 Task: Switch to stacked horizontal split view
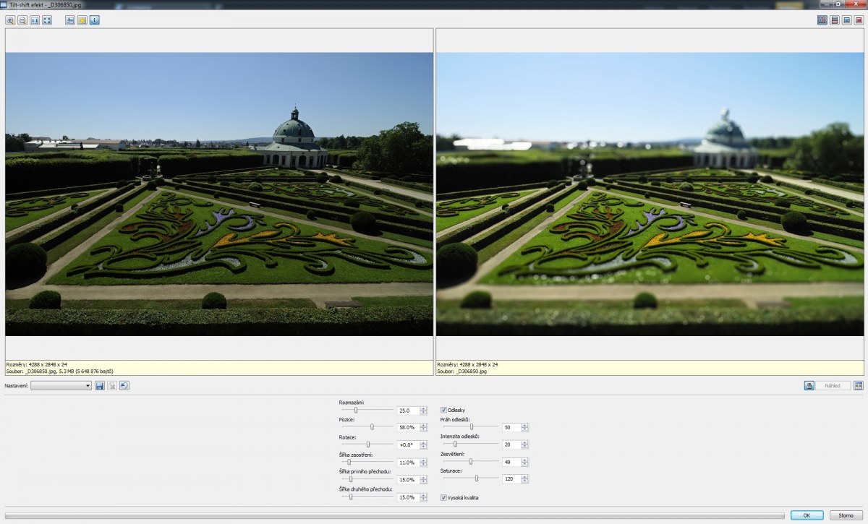[834, 20]
